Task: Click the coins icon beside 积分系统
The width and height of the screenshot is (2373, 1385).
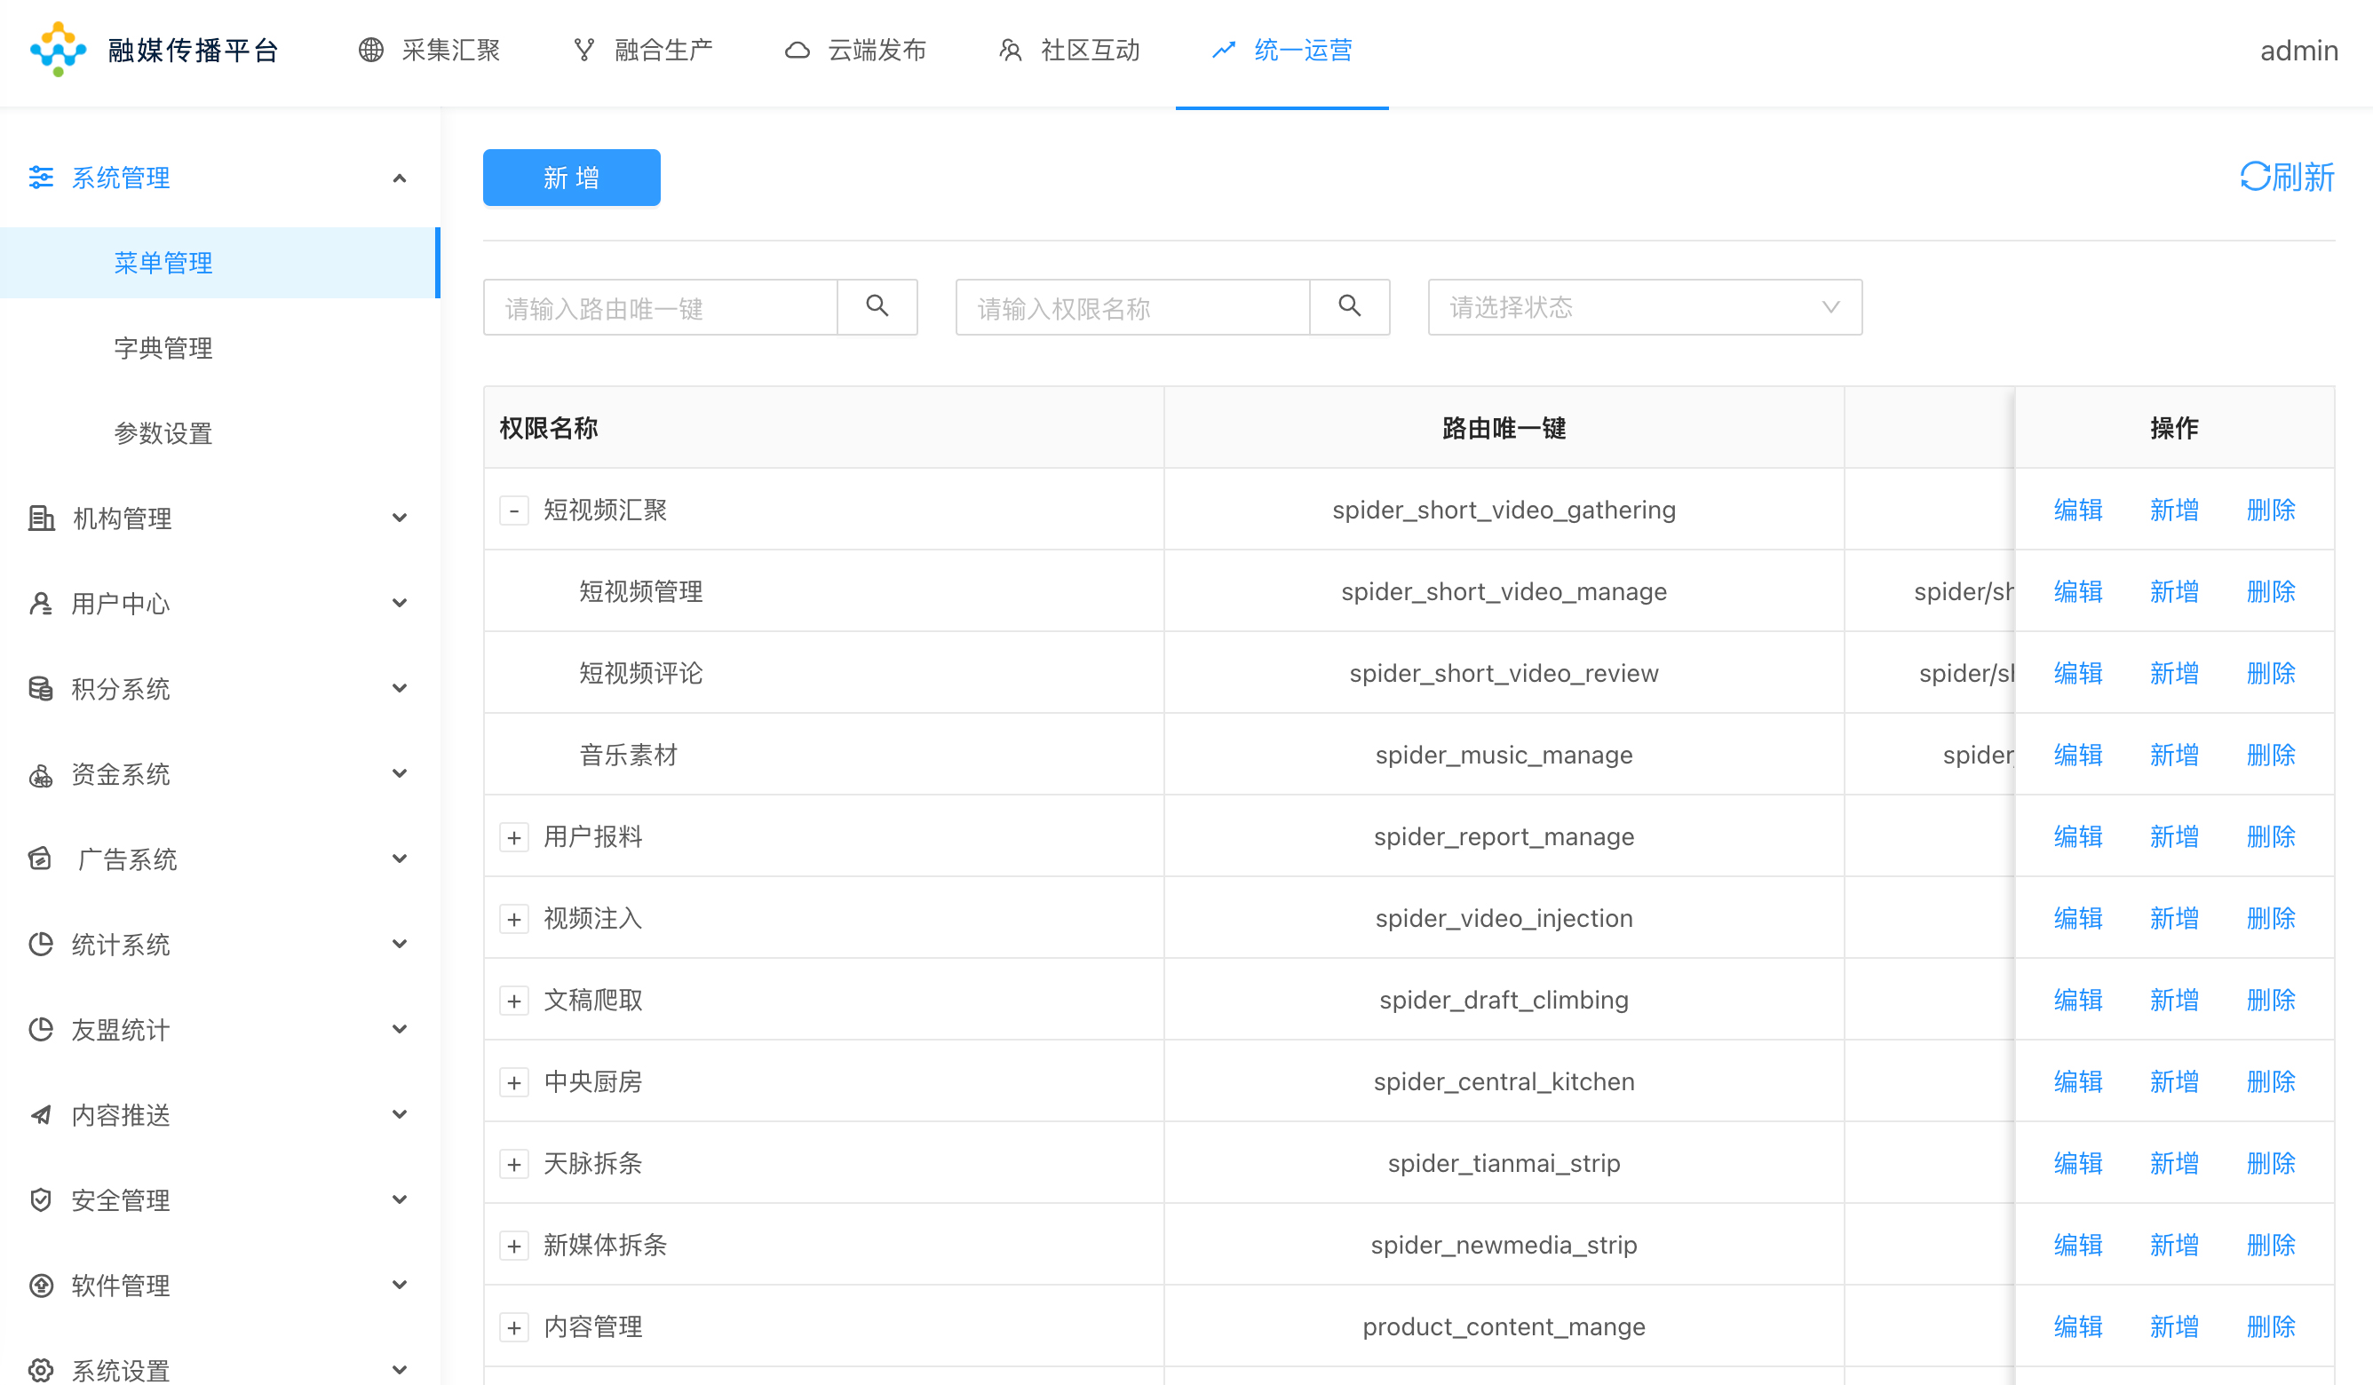Action: [x=41, y=688]
